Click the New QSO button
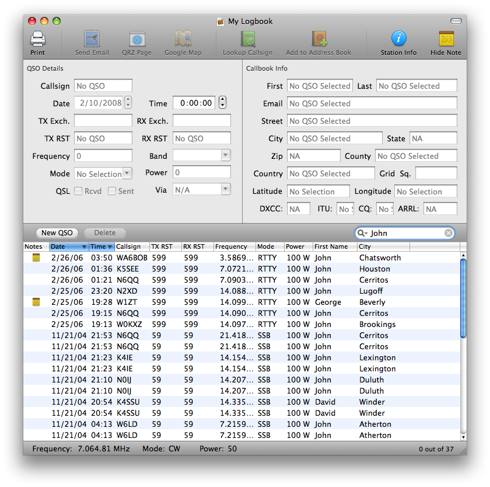Viewport: 490px width, 487px height. [57, 232]
